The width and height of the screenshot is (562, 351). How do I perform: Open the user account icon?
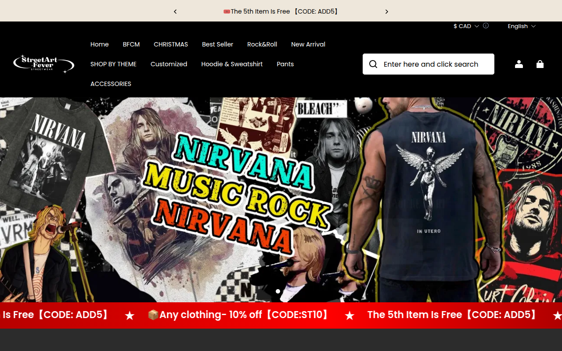tap(519, 64)
